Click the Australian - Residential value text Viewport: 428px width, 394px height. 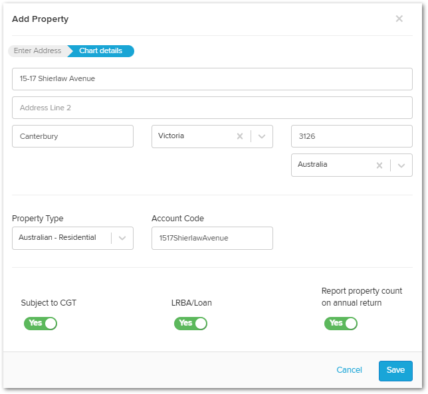[57, 237]
